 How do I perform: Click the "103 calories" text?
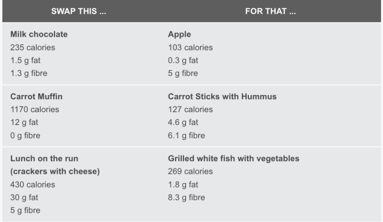click(190, 48)
